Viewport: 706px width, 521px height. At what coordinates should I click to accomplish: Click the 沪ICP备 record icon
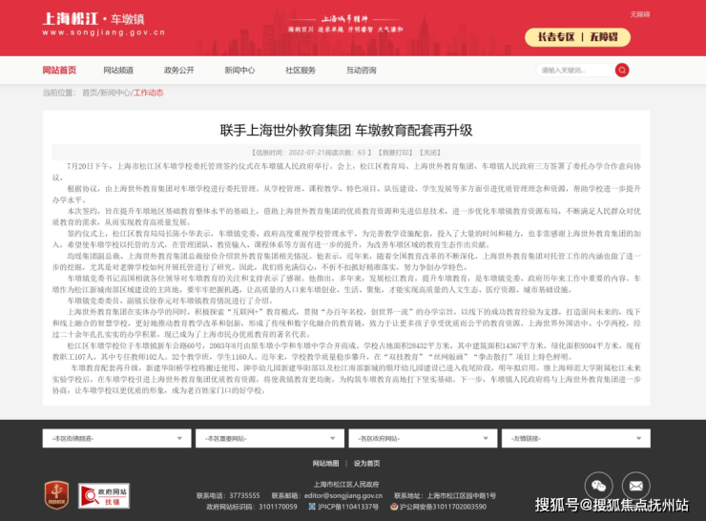click(312, 507)
